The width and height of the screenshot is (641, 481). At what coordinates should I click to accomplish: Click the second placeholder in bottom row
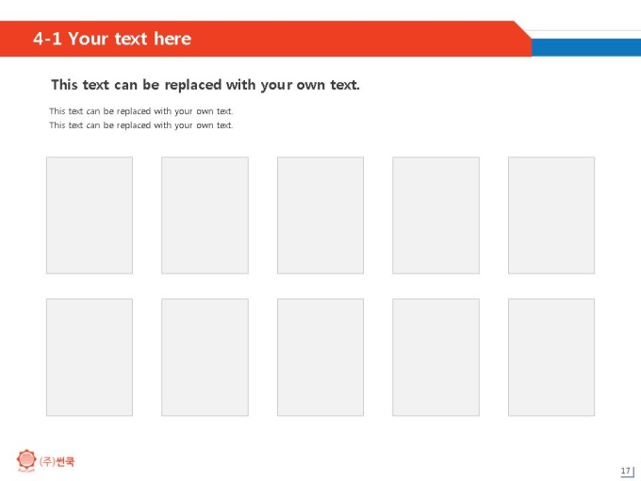[205, 357]
